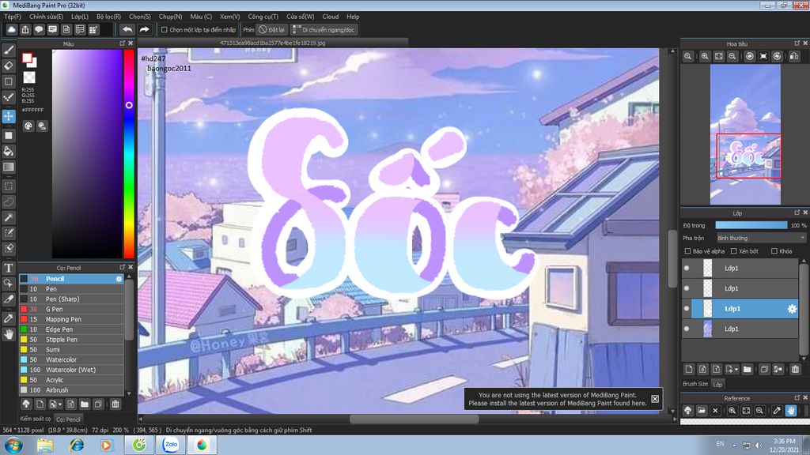810x455 pixels.
Task: Dismiss the latest version notification
Action: pos(654,399)
